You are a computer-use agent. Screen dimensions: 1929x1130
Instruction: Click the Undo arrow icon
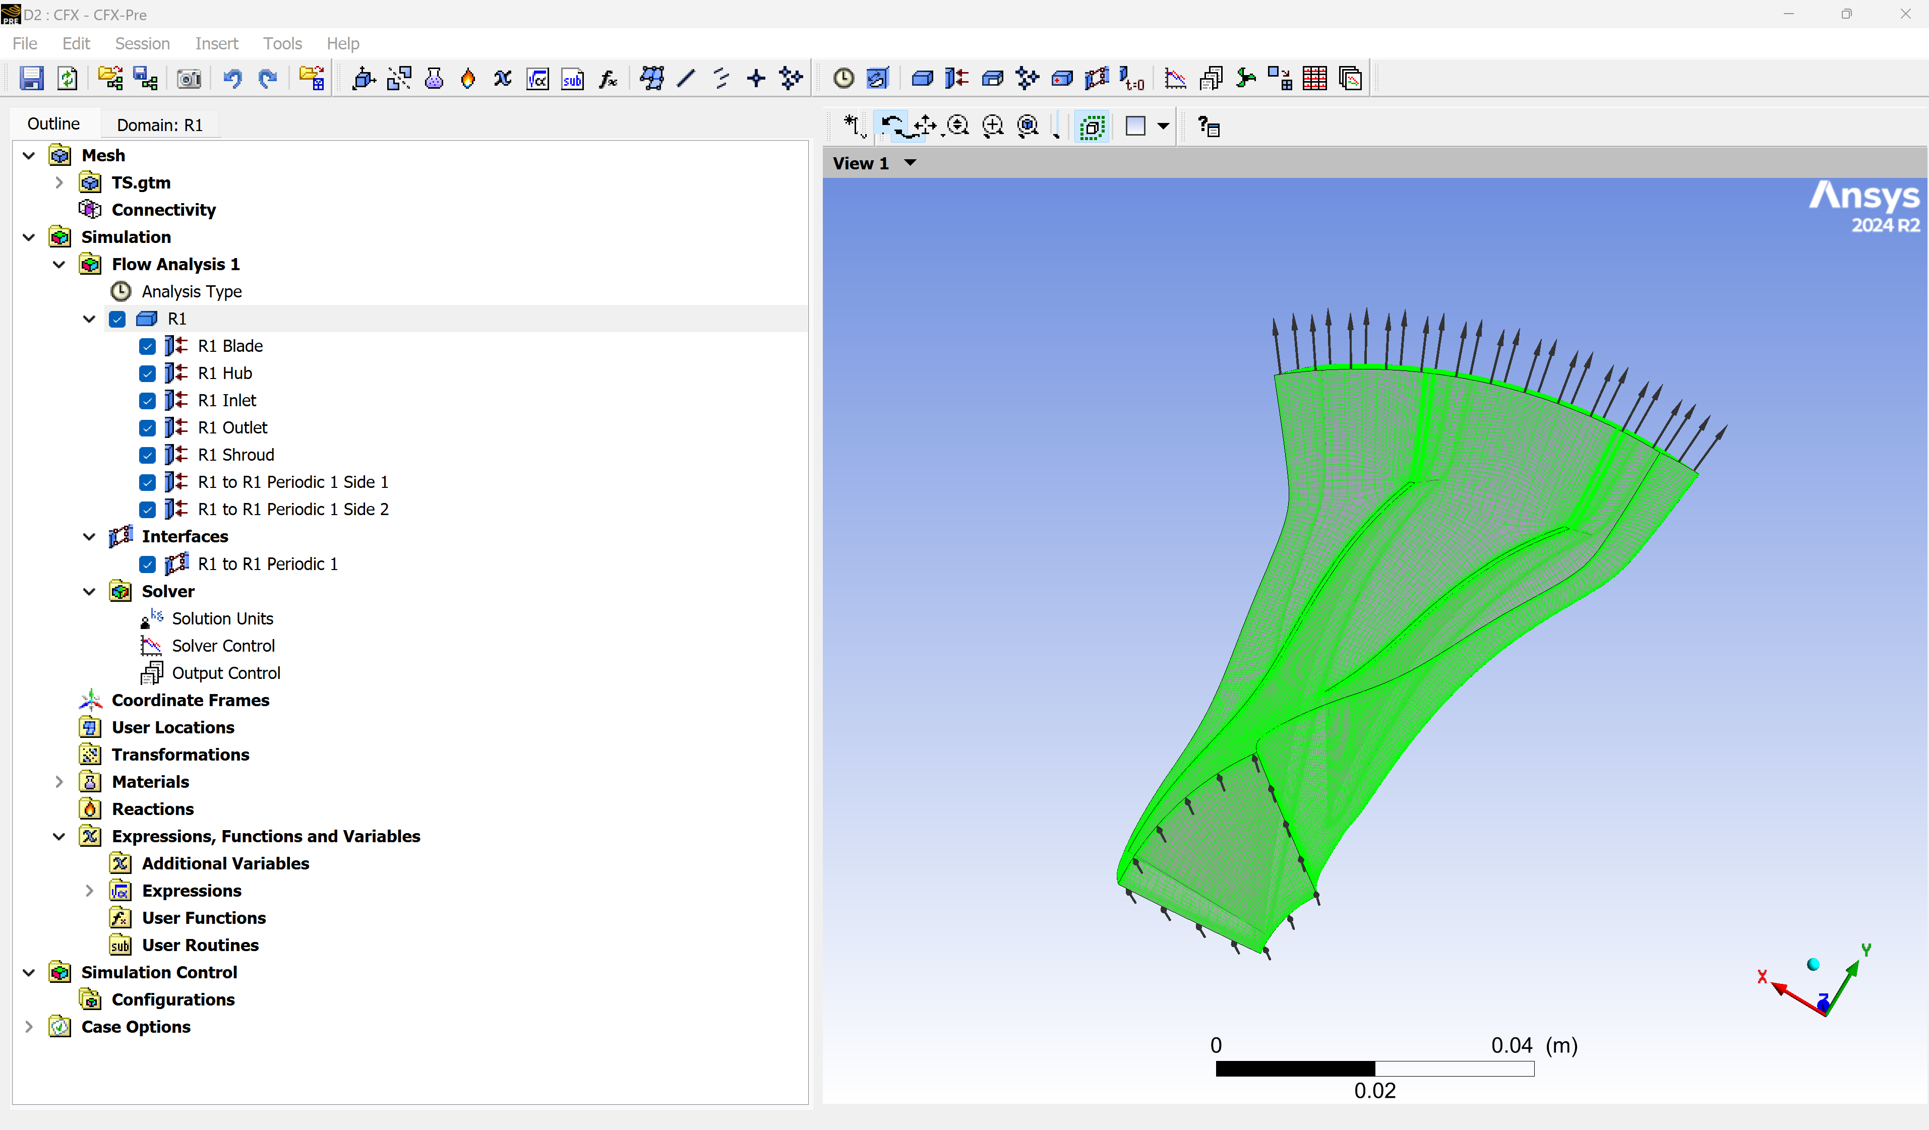click(232, 78)
